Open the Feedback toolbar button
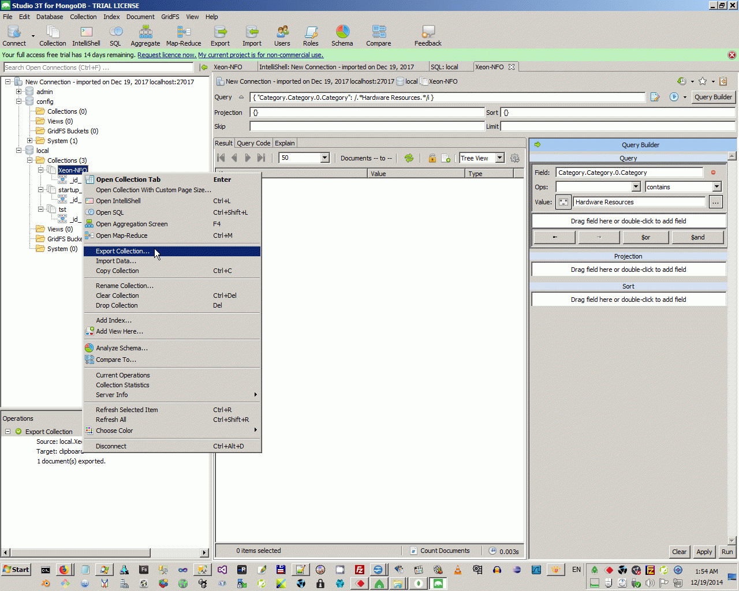This screenshot has width=739, height=591. (x=428, y=36)
